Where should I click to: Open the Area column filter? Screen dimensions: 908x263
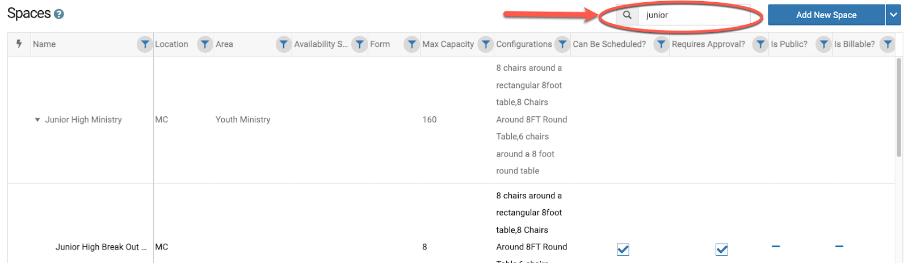pos(283,44)
